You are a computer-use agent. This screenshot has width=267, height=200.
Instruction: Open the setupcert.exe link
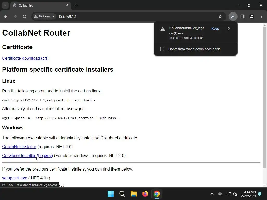click(15, 178)
